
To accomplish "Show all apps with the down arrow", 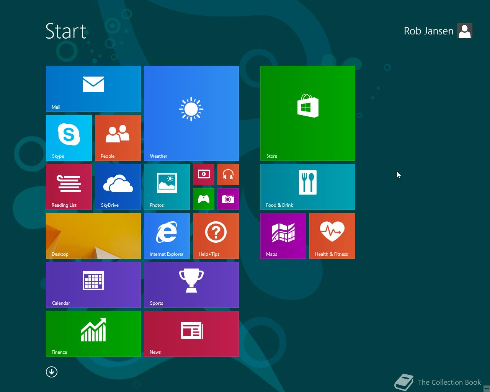I will (x=52, y=372).
